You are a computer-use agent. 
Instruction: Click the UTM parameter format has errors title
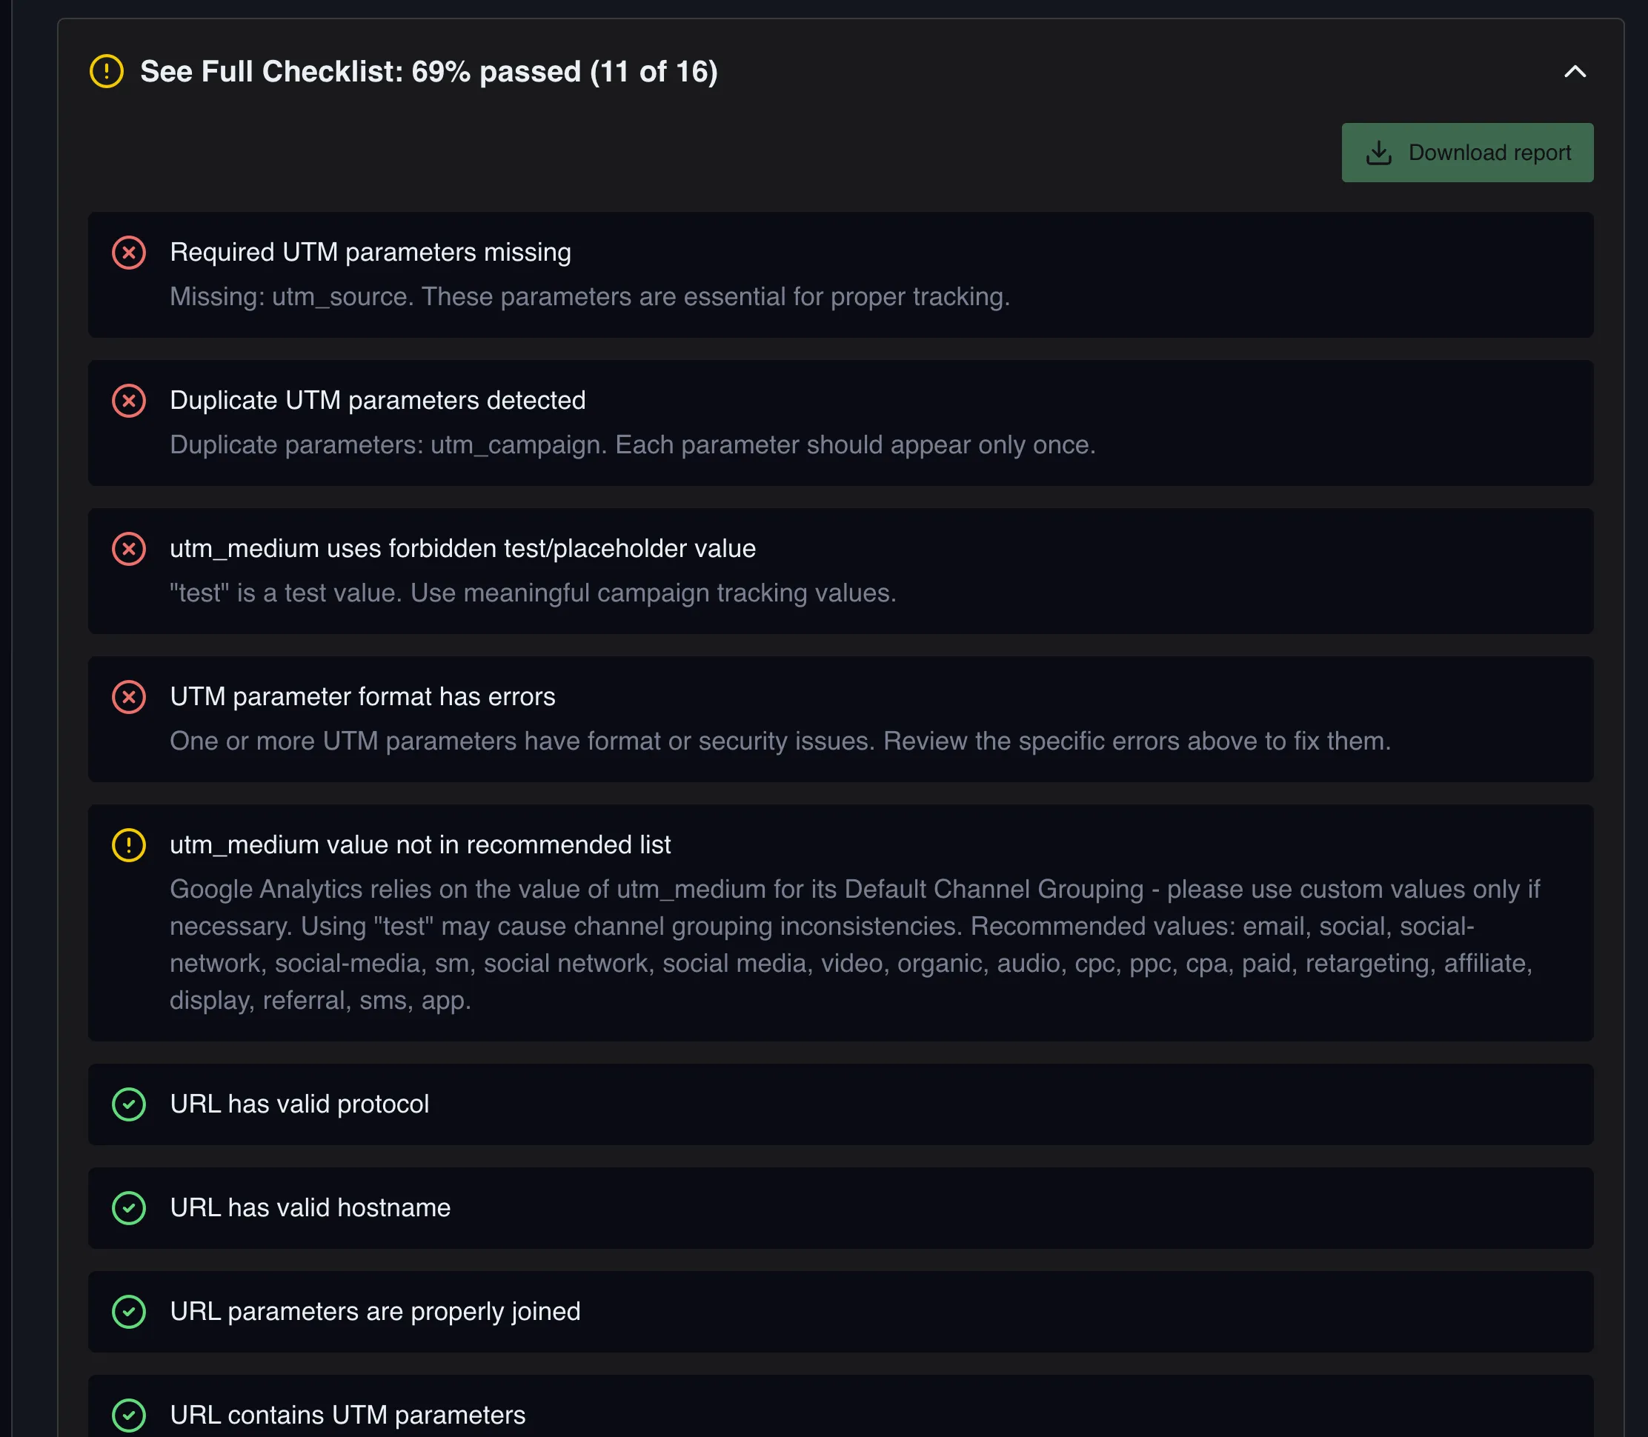(x=362, y=697)
